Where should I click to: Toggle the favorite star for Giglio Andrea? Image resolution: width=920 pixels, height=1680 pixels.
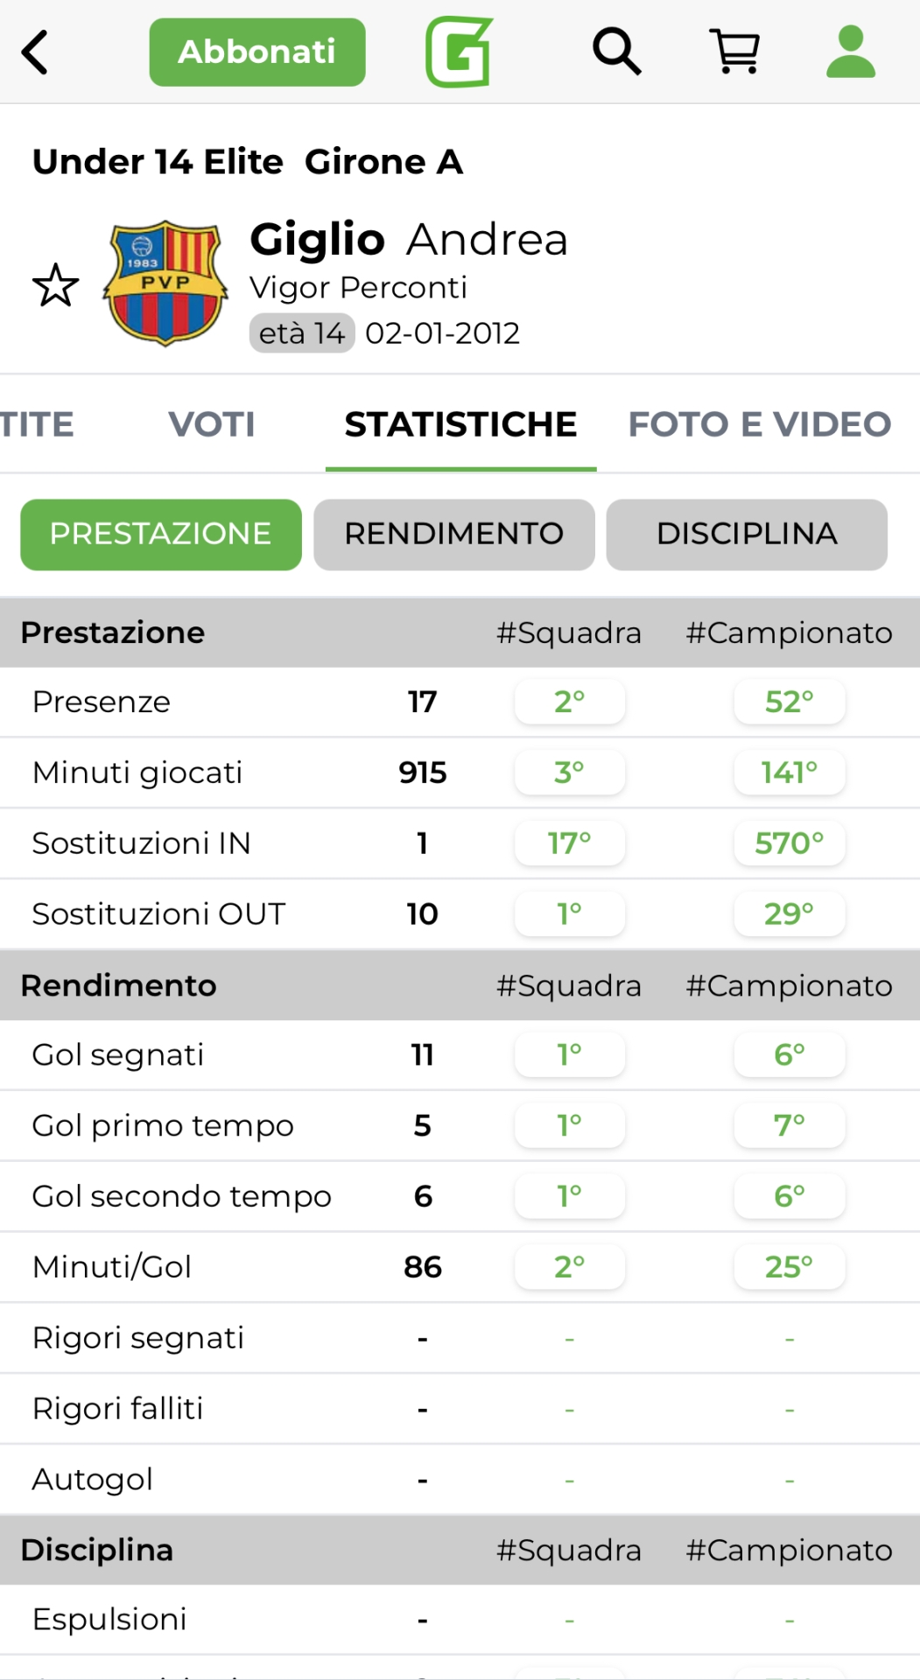(56, 285)
